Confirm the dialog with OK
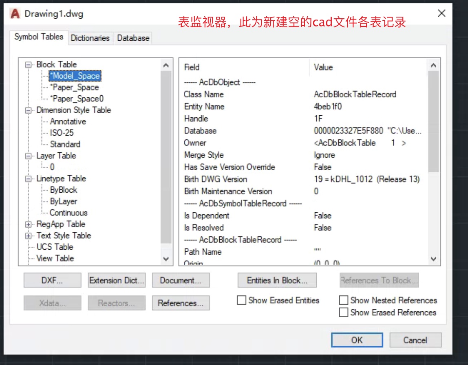 357,340
